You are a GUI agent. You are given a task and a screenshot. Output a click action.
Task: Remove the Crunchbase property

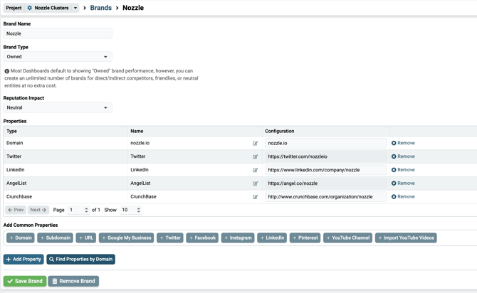click(403, 196)
